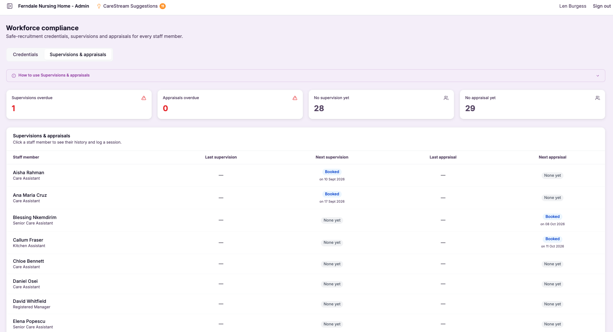613x332 pixels.
Task: Click Chloe Bennett's None yet supervision badge
Action: click(332, 264)
